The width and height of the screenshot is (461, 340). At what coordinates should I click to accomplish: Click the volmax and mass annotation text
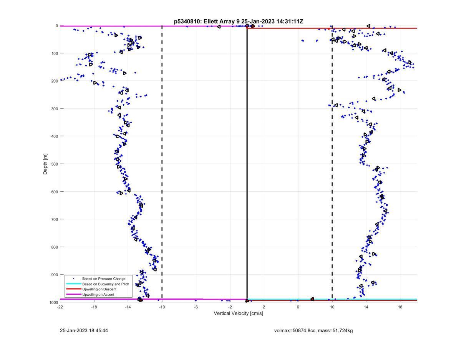click(313, 330)
